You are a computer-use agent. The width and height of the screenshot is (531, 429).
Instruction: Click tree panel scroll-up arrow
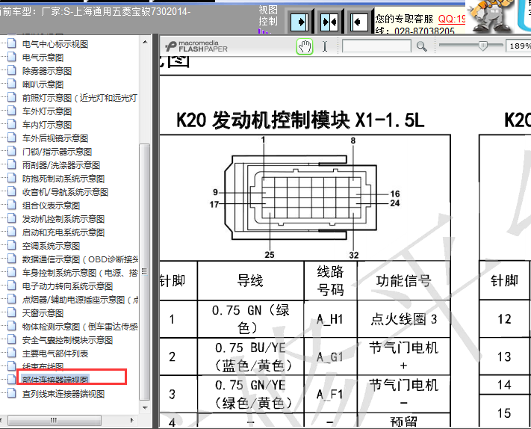coord(145,43)
